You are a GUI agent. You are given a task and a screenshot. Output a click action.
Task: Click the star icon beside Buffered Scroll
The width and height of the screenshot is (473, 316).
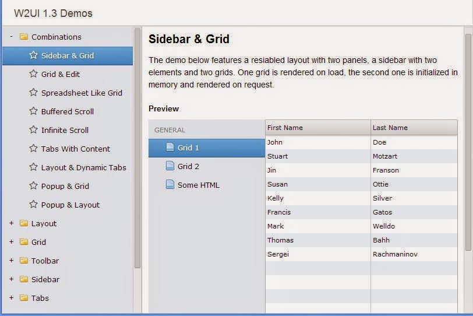33,111
